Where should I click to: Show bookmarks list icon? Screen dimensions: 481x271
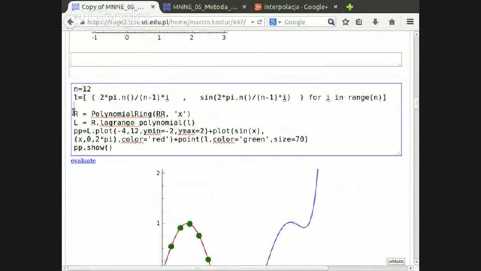359,22
